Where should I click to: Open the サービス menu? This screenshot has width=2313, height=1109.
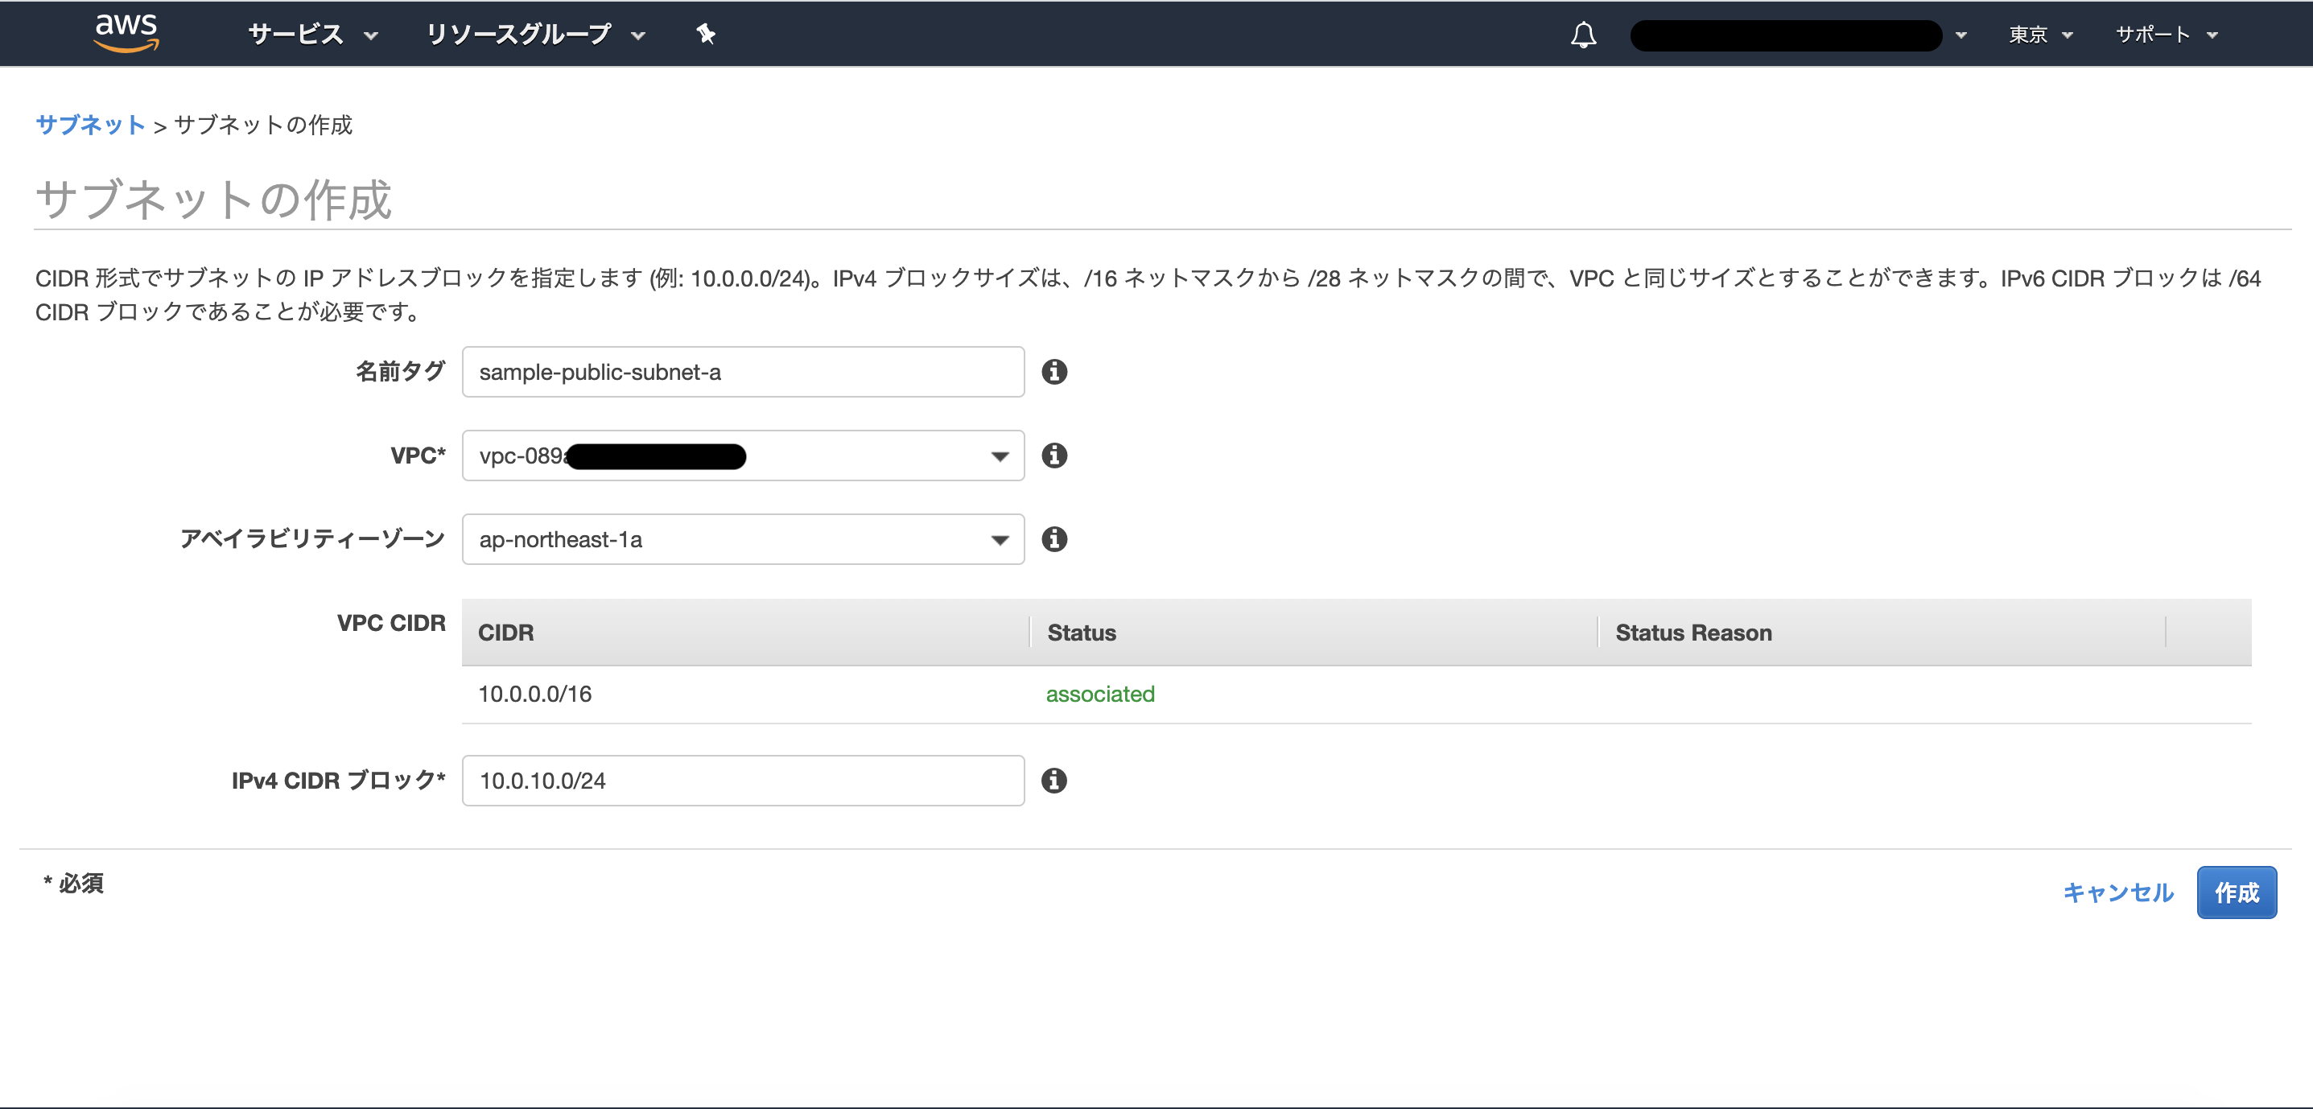pyautogui.click(x=311, y=34)
